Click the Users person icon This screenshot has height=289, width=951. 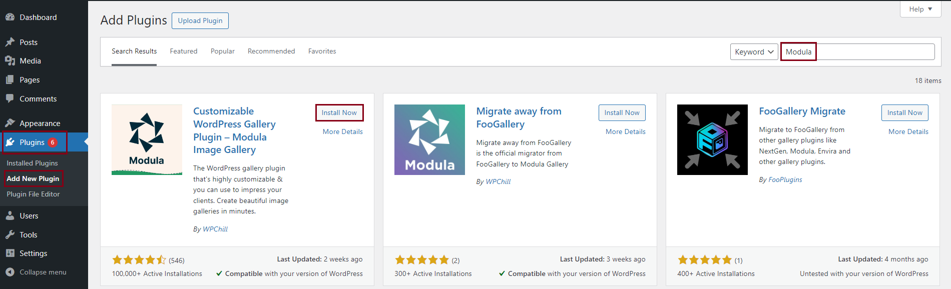click(x=10, y=215)
